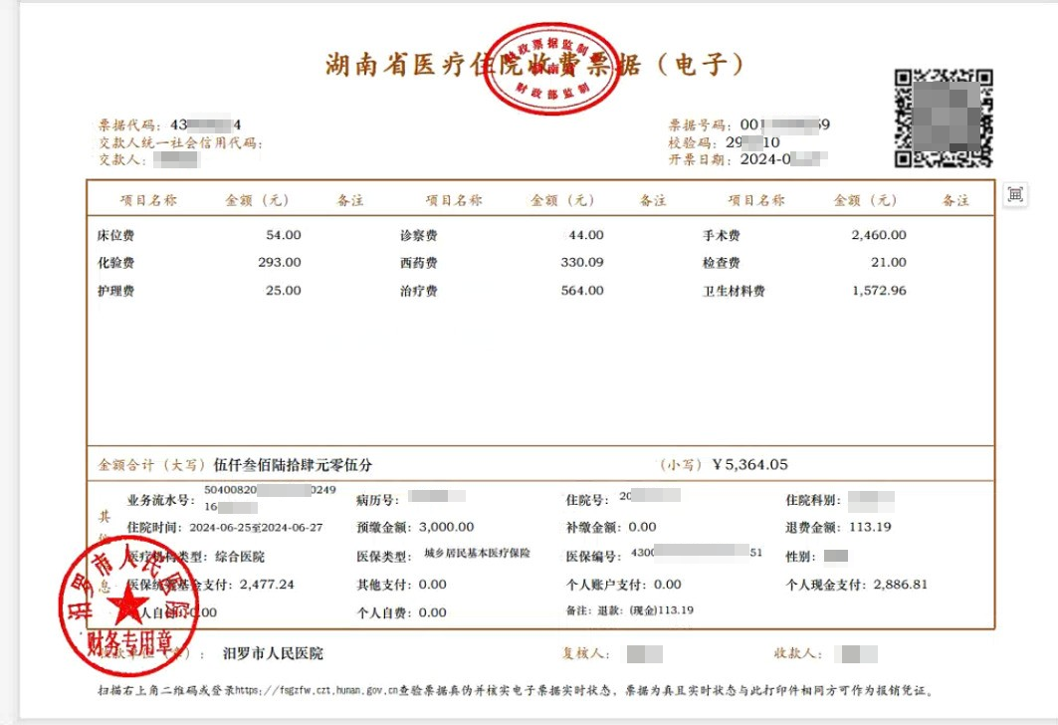The width and height of the screenshot is (1058, 725).
Task: Click the 住院号 label
Action: [587, 500]
